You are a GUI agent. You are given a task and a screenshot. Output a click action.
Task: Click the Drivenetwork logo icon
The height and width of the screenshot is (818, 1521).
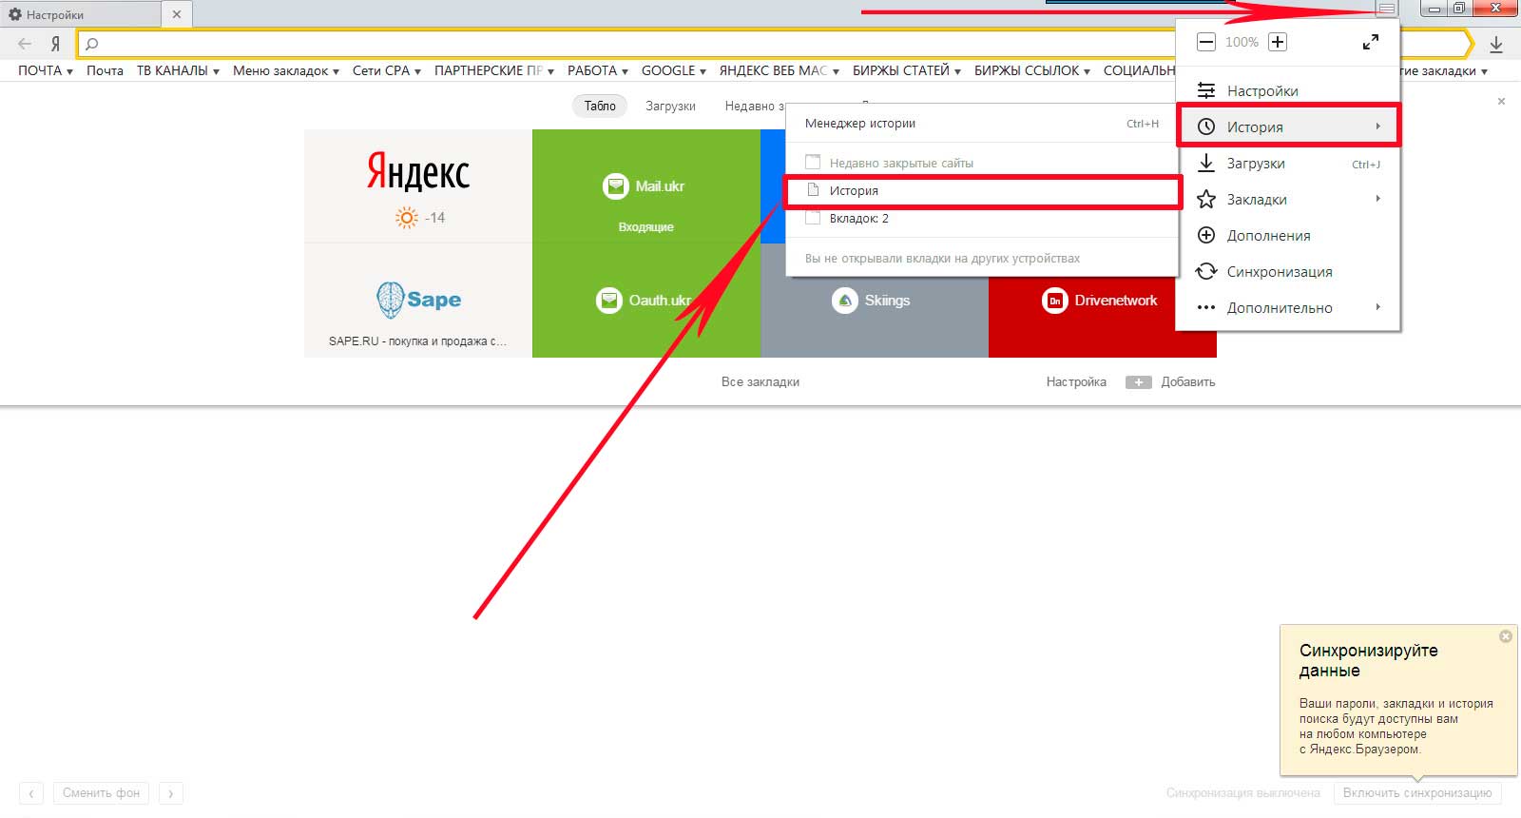(x=1055, y=301)
